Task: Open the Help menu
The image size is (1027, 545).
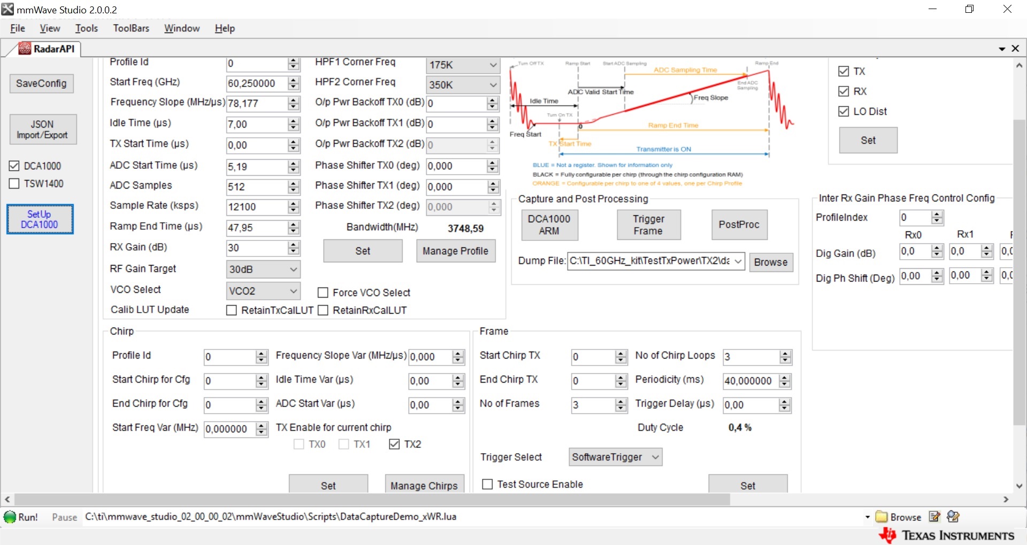Action: [x=225, y=28]
